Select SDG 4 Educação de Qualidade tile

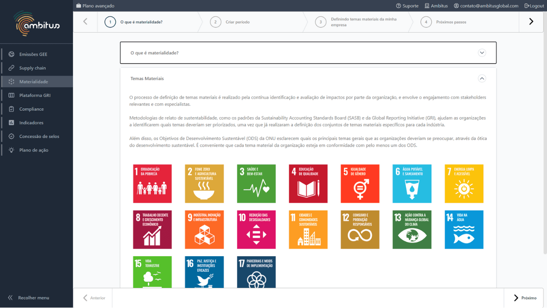pos(308,184)
